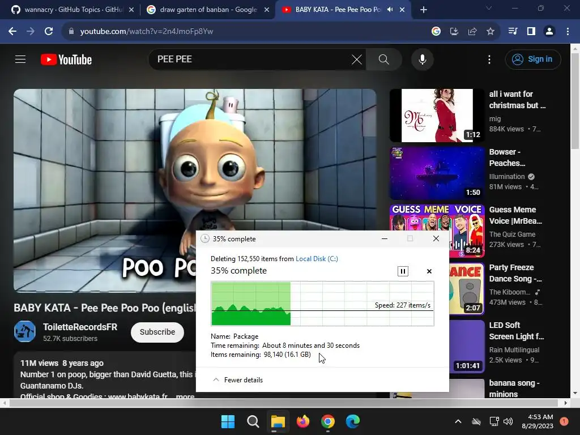This screenshot has width=580, height=435.
Task: Click the horizontal scrollbar at page bottom
Action: (284, 403)
